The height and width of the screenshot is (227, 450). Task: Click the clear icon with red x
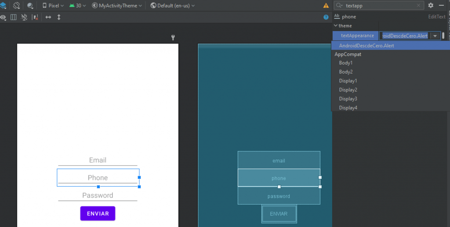35,17
